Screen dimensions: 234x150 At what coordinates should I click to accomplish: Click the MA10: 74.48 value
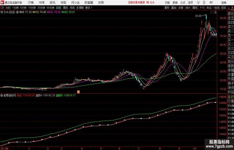(39, 12)
